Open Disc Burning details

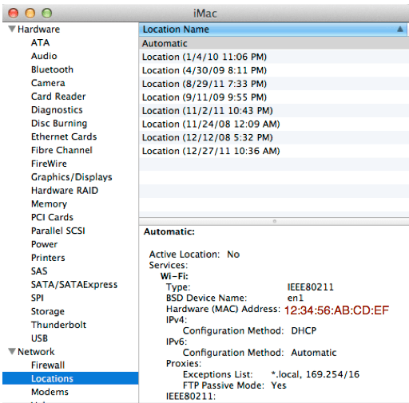pos(59,123)
